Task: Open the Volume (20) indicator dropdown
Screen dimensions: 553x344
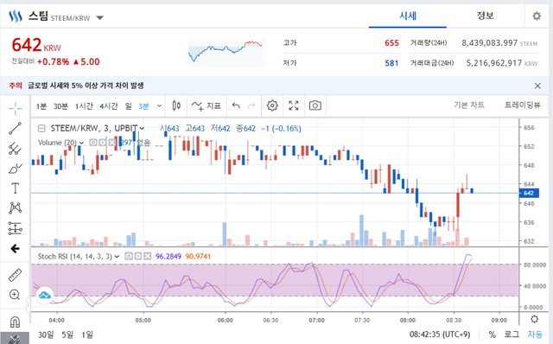Action: (x=81, y=143)
